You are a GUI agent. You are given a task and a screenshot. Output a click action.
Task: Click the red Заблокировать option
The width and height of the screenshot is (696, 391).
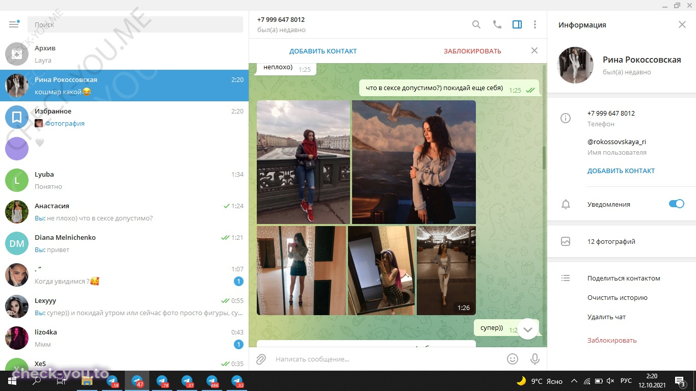[612, 340]
